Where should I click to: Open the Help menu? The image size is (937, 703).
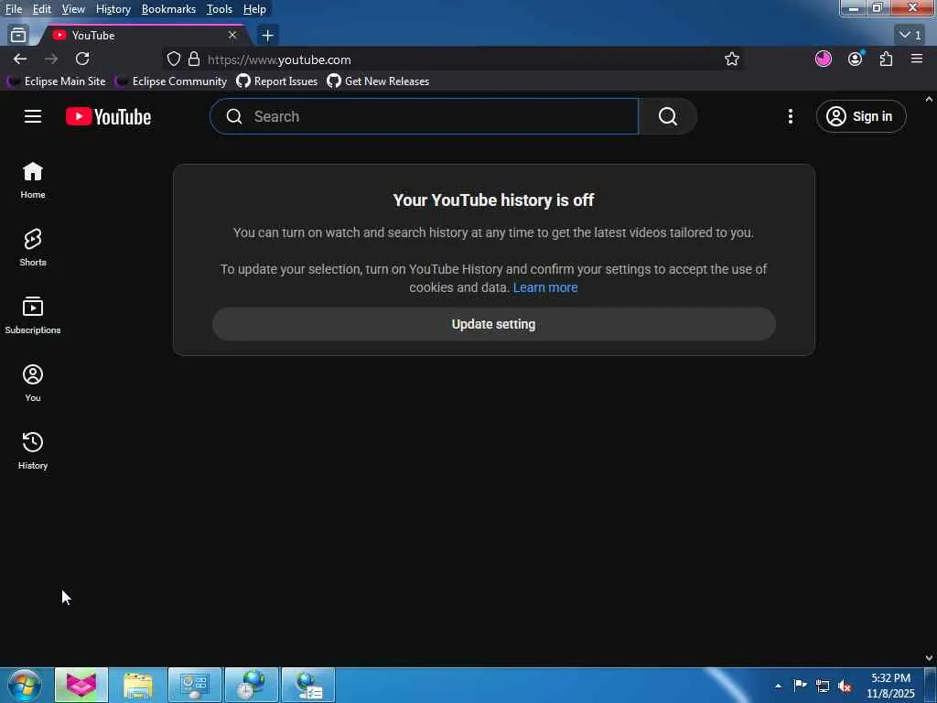[254, 9]
